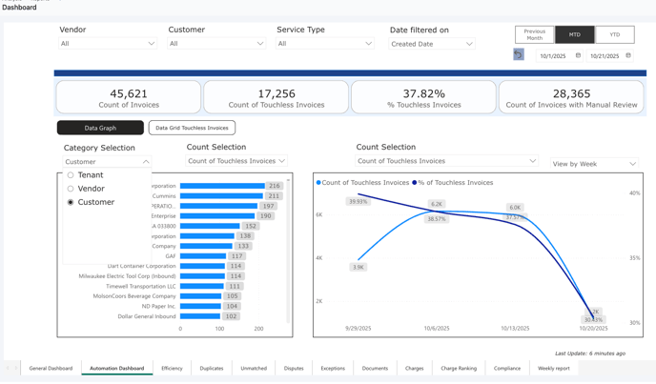Click the Data Grid Touchless Invoices button

click(192, 128)
